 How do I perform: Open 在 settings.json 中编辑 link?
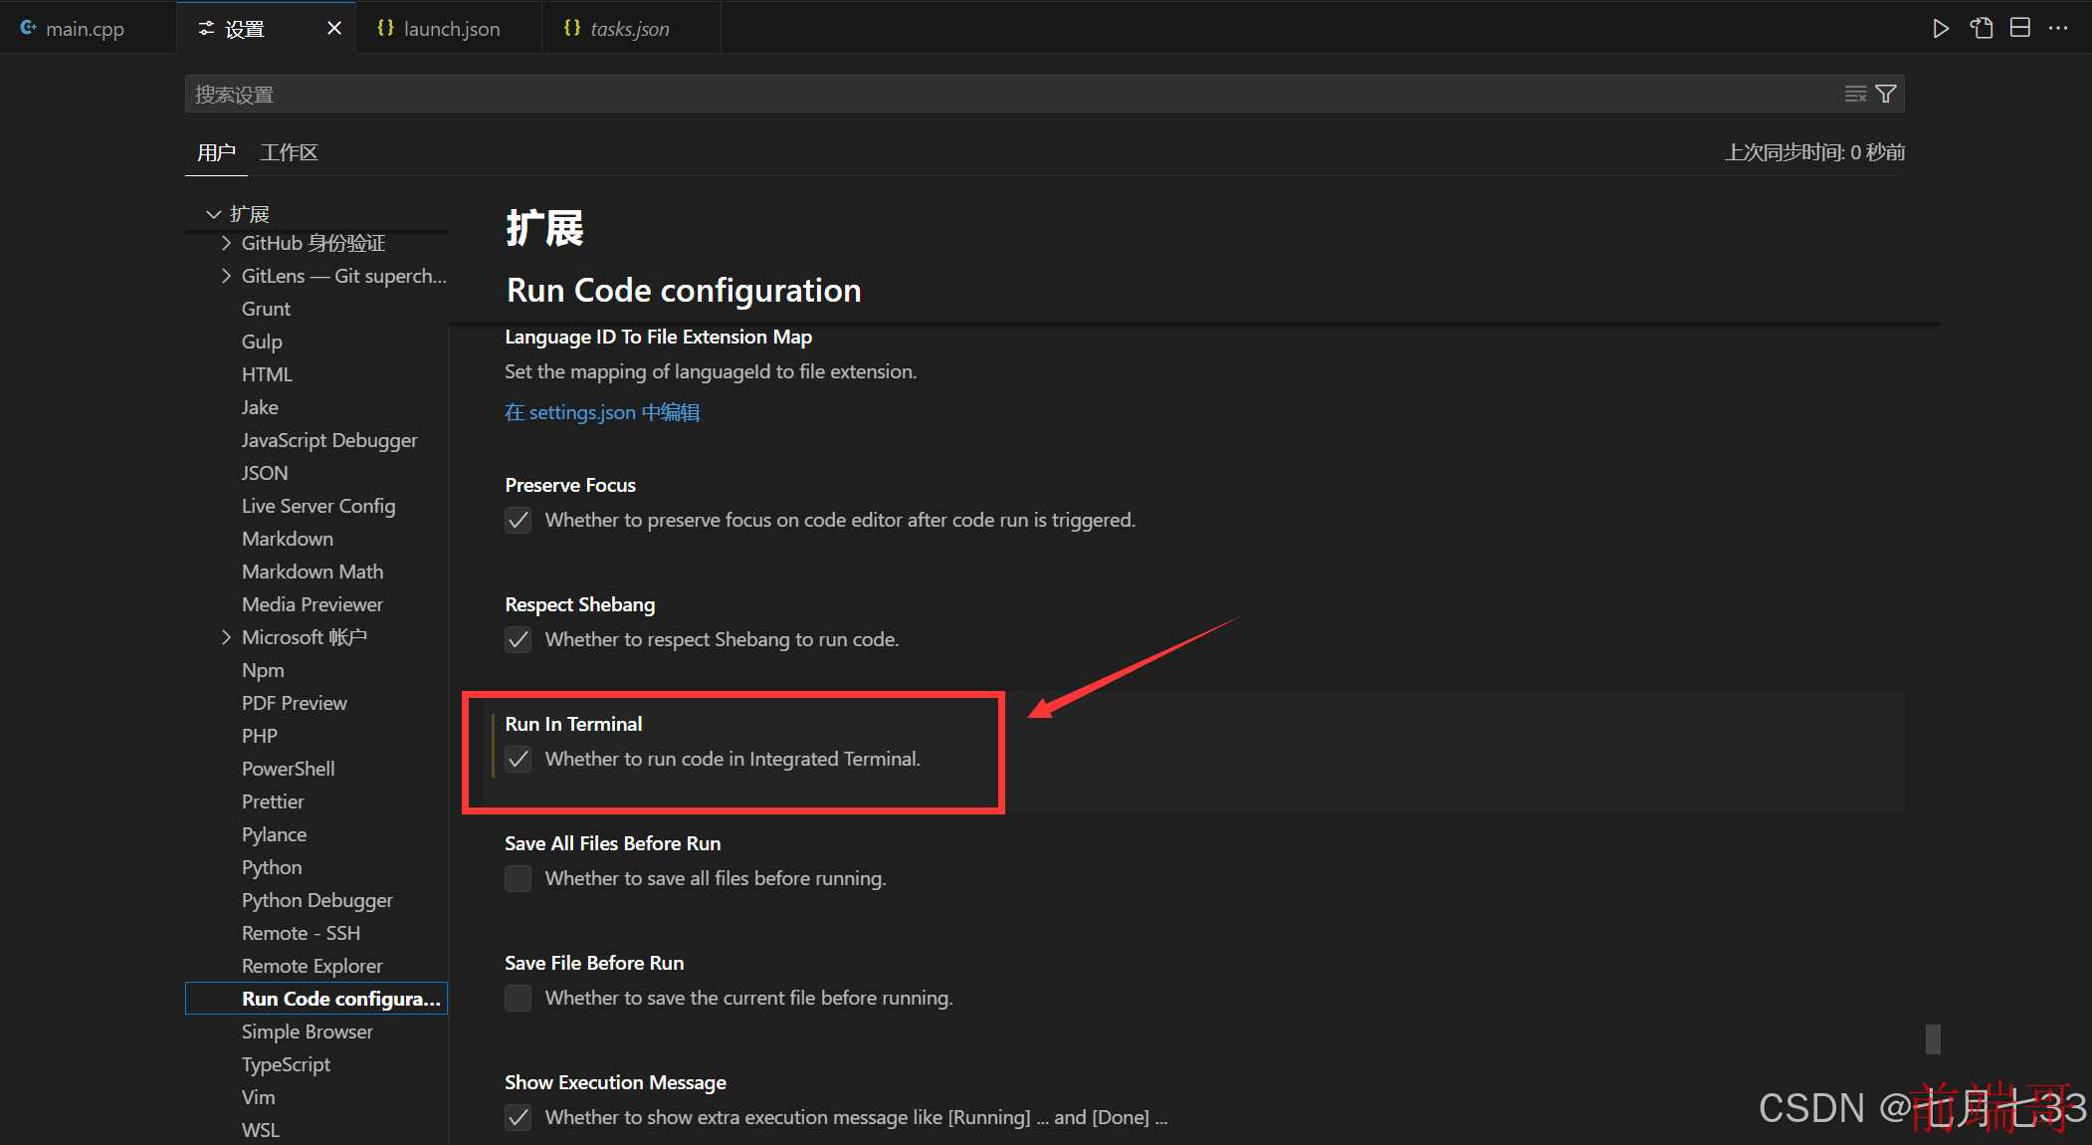[602, 412]
